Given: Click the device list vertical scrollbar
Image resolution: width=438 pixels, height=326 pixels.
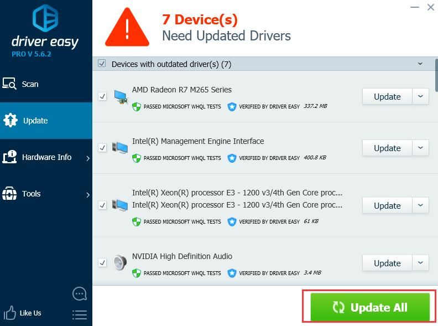Looking at the screenshot, I should tap(436, 75).
